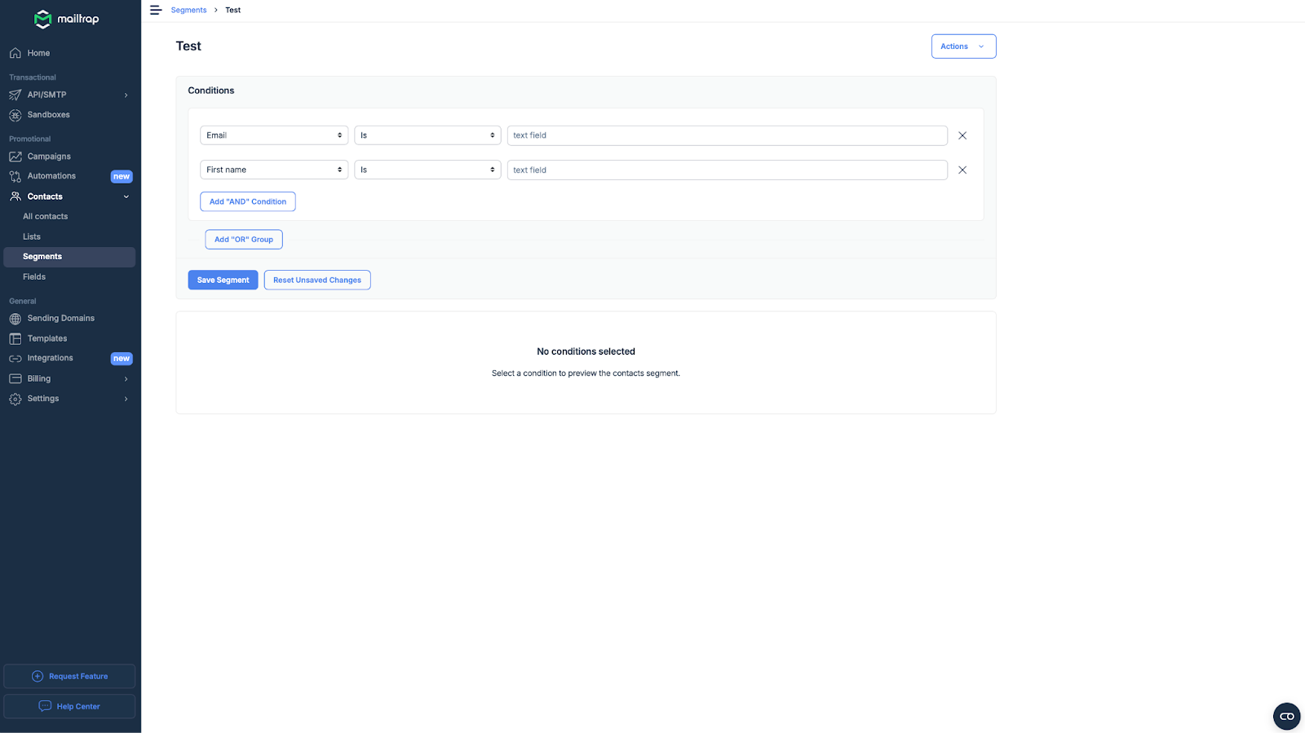Viewport: 1305px width, 733px height.
Task: Expand the Billing submenu chevron
Action: [x=126, y=379]
